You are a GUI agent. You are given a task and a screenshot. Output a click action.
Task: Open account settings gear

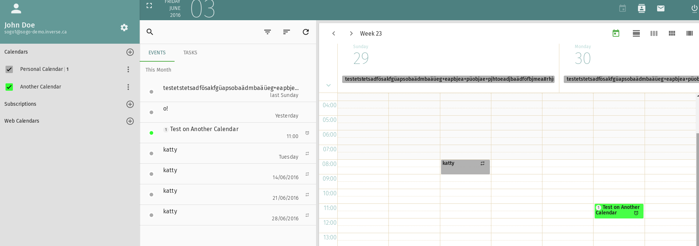(x=124, y=28)
